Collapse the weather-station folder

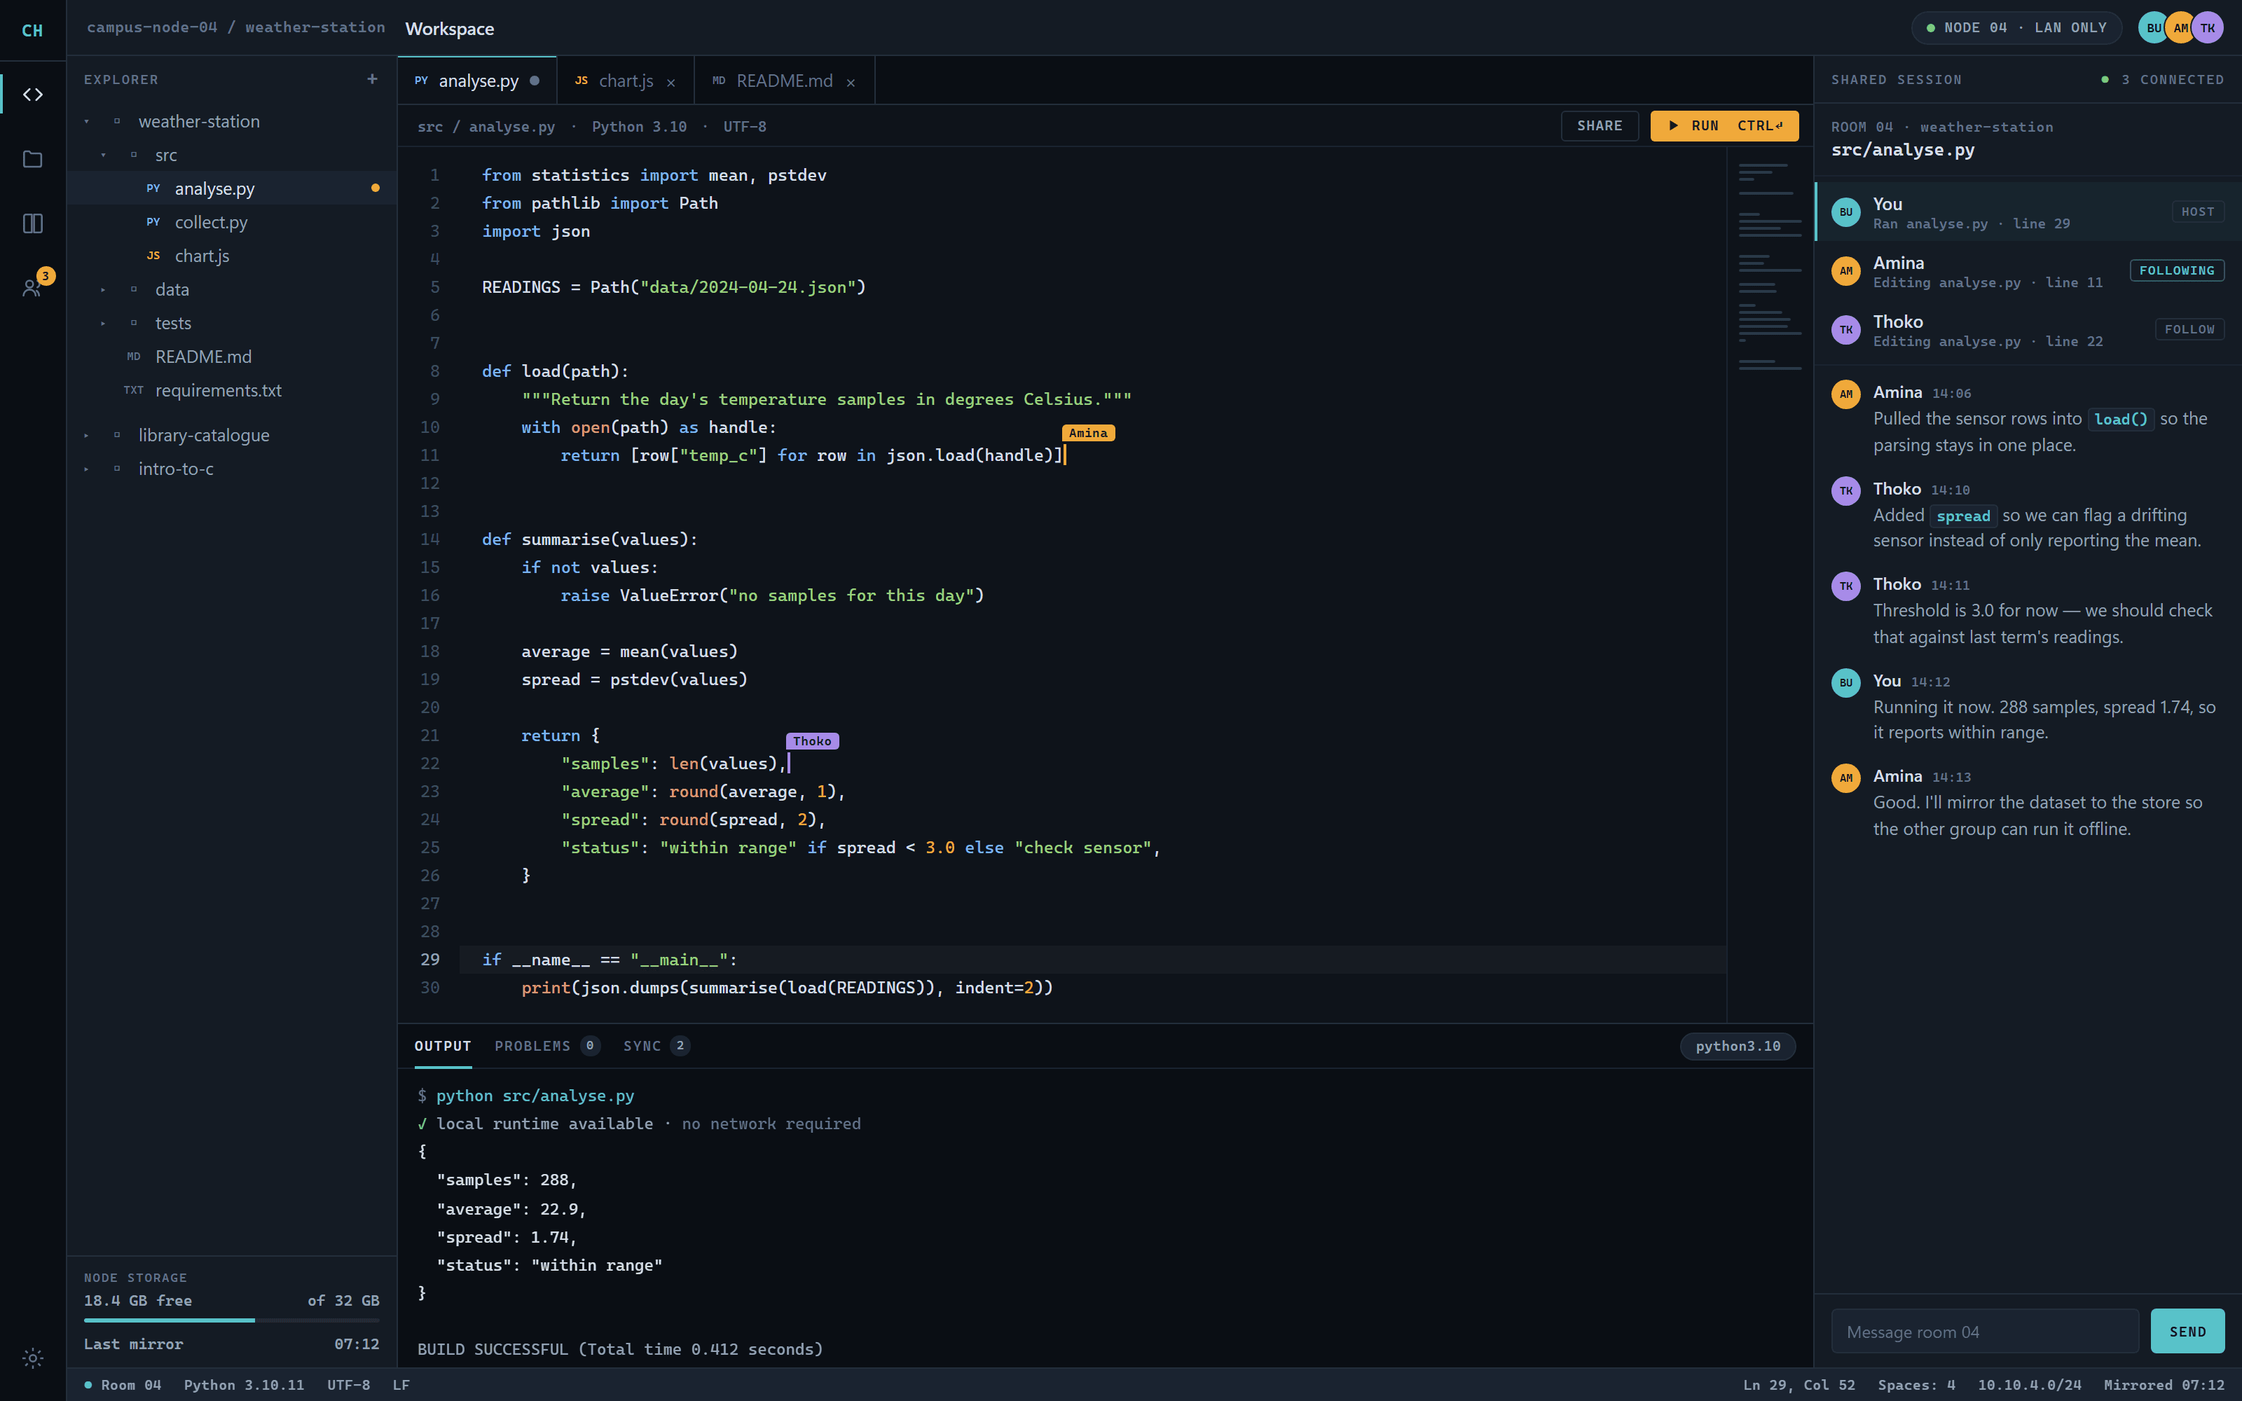tap(87, 121)
